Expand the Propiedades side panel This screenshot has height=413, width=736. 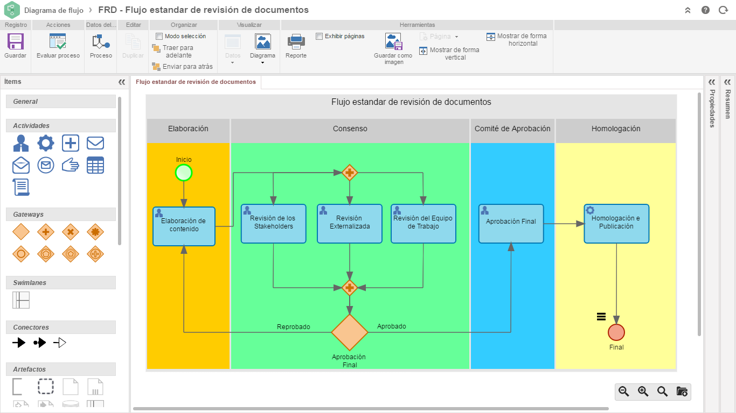(x=712, y=82)
